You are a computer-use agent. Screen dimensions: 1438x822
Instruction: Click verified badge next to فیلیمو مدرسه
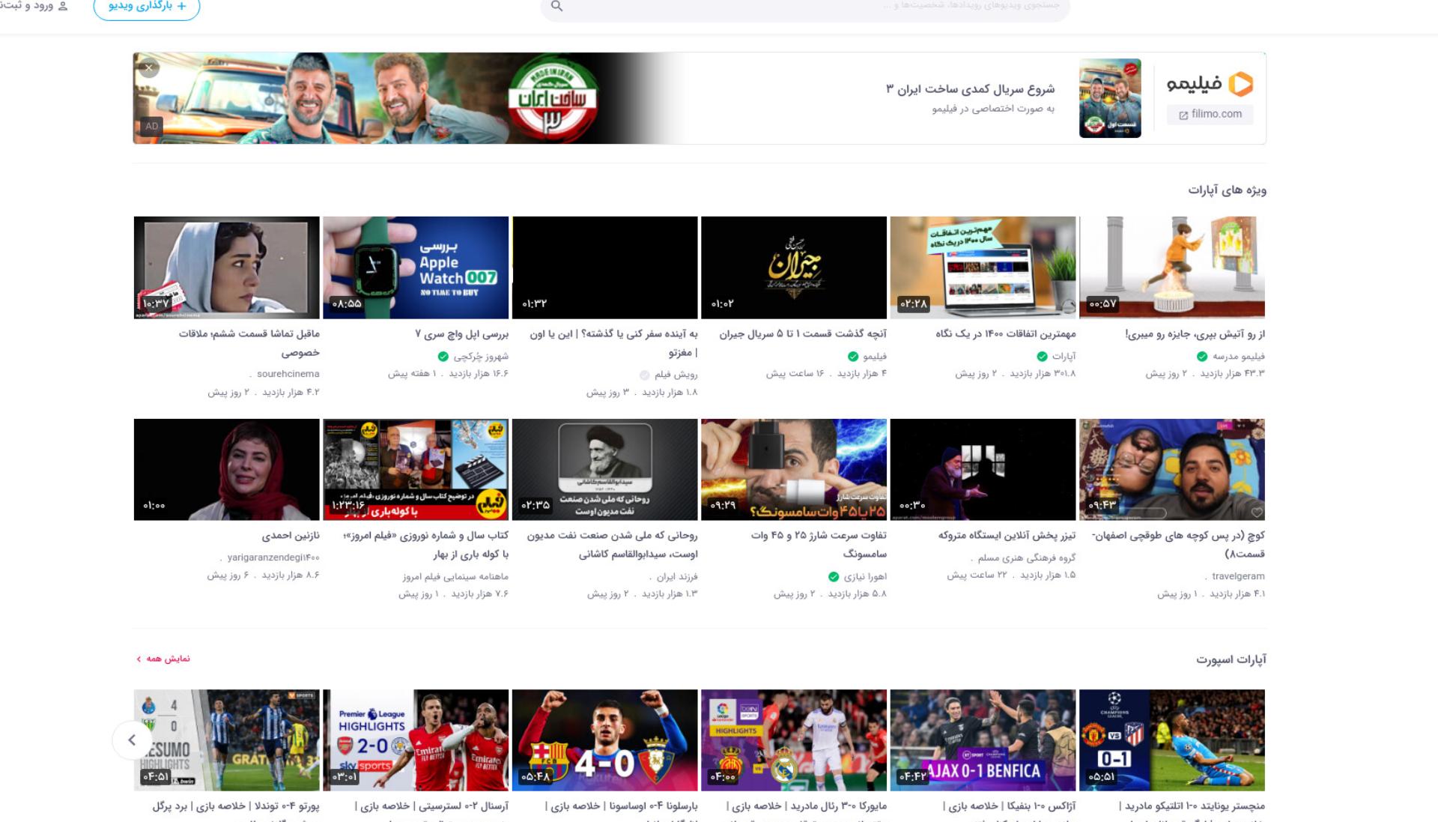(1202, 357)
